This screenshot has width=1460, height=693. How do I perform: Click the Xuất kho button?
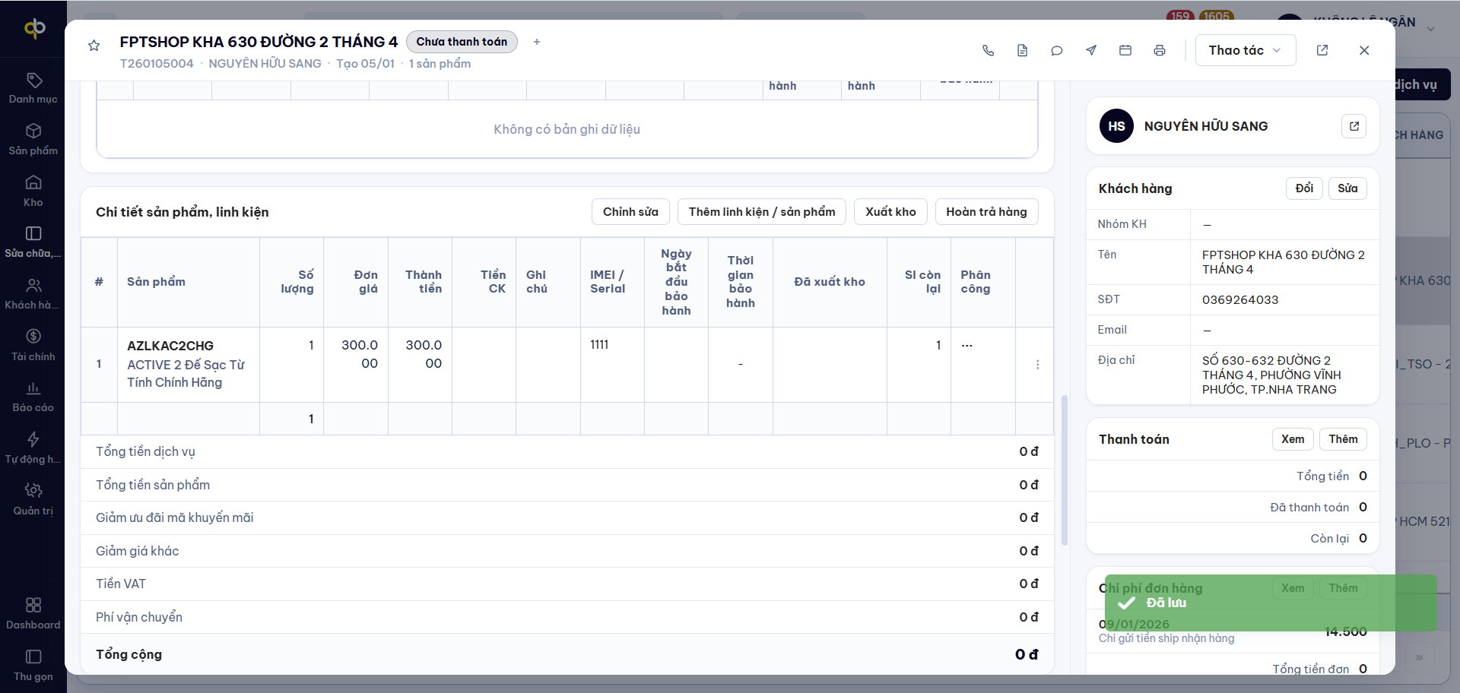(890, 212)
